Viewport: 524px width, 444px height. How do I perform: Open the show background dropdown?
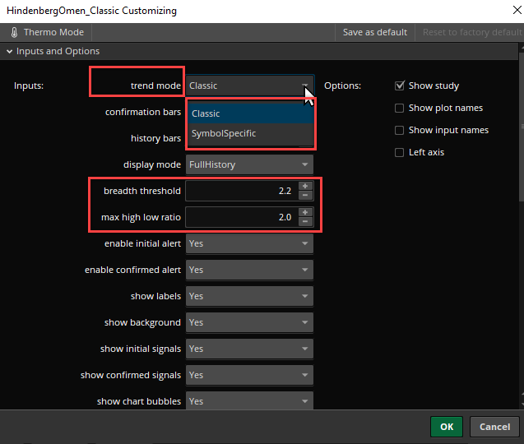[249, 323]
